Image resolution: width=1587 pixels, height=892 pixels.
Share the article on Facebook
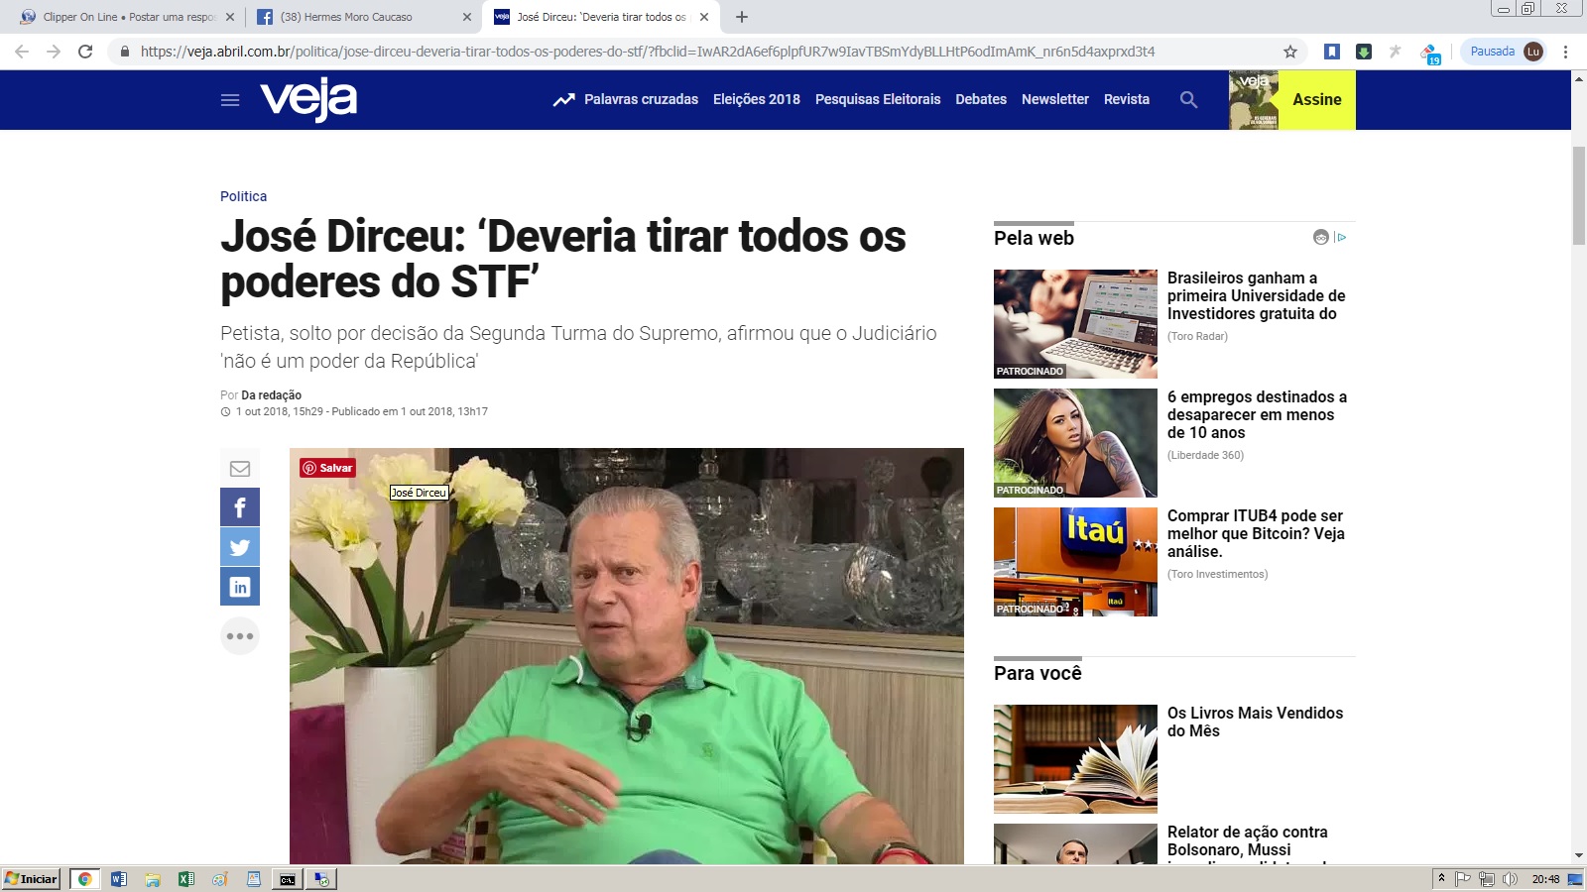tap(240, 507)
